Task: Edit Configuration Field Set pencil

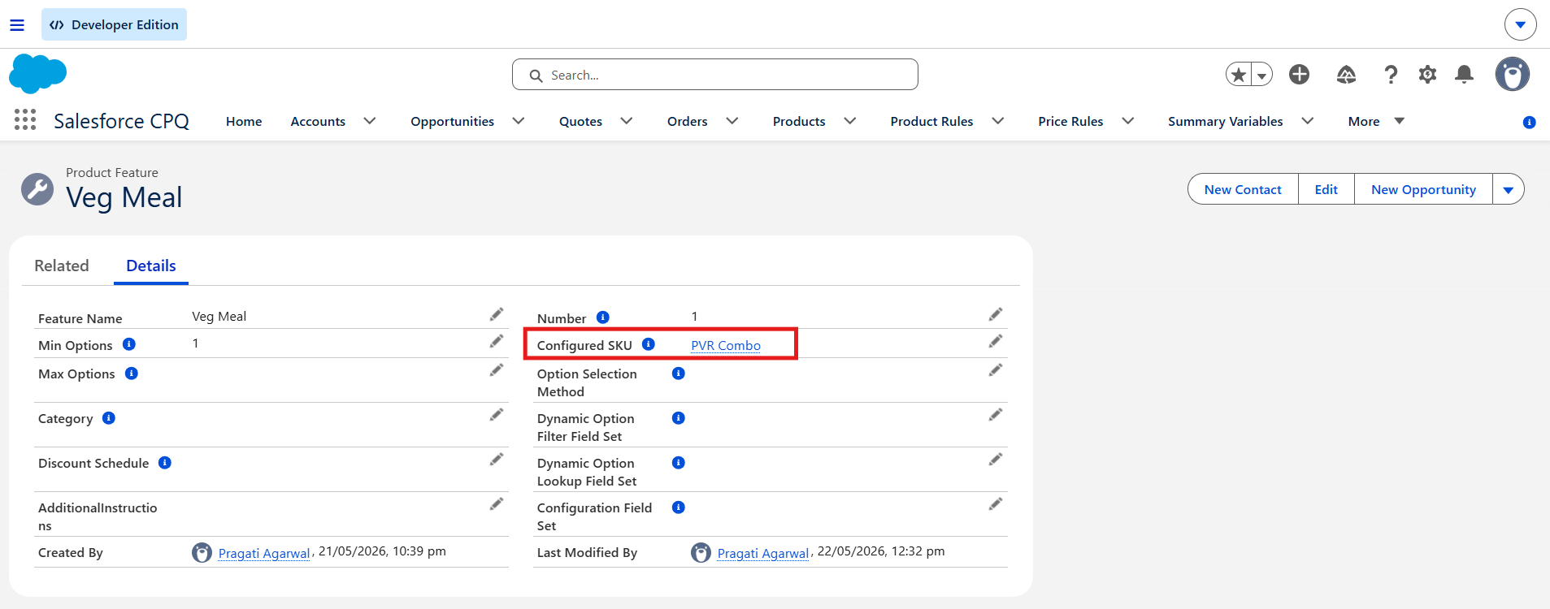Action: click(996, 504)
